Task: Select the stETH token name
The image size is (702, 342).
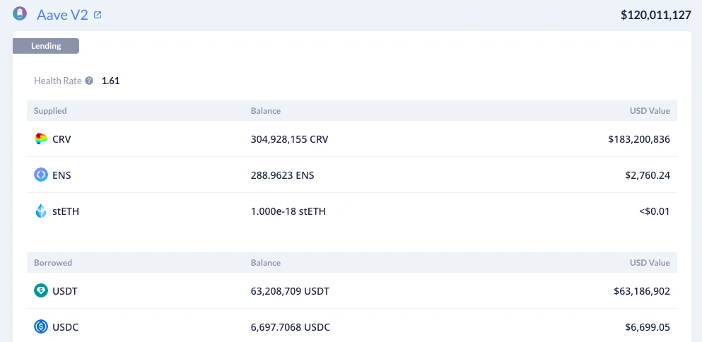Action: click(66, 211)
